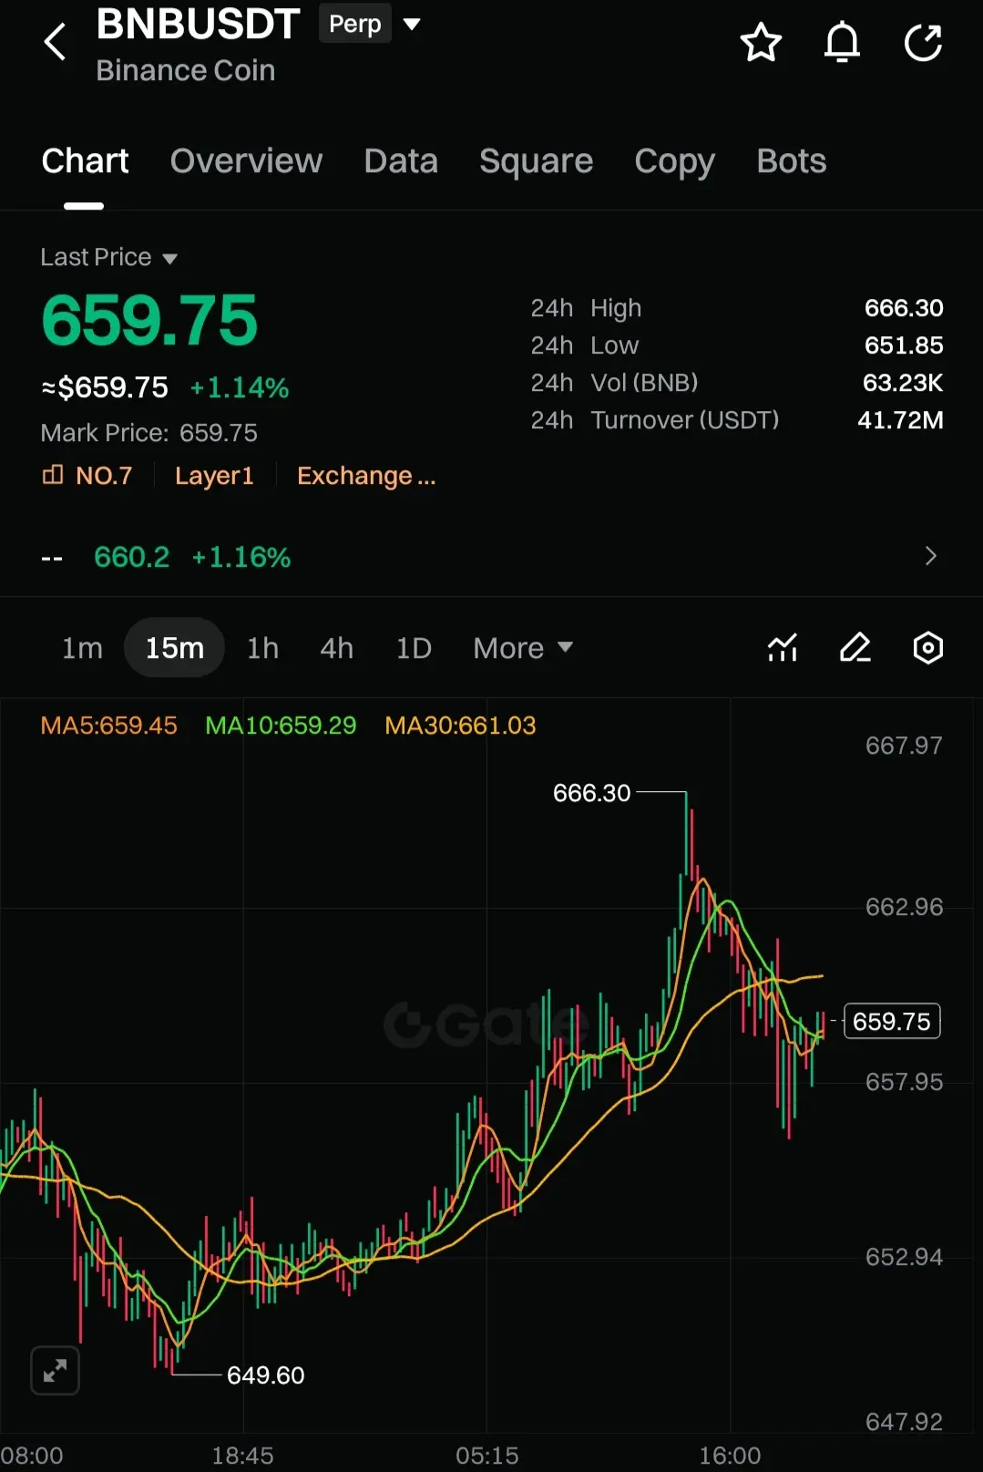Tap the share icon in header
Image resolution: width=983 pixels, height=1472 pixels.
[923, 43]
